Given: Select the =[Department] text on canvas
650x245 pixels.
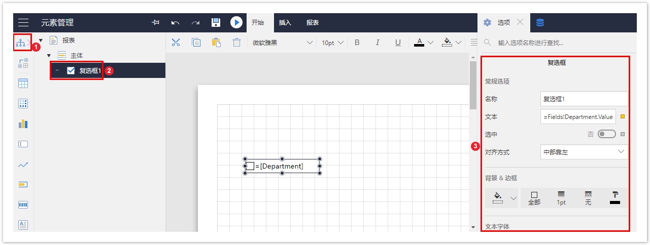Looking at the screenshot, I should click(279, 166).
